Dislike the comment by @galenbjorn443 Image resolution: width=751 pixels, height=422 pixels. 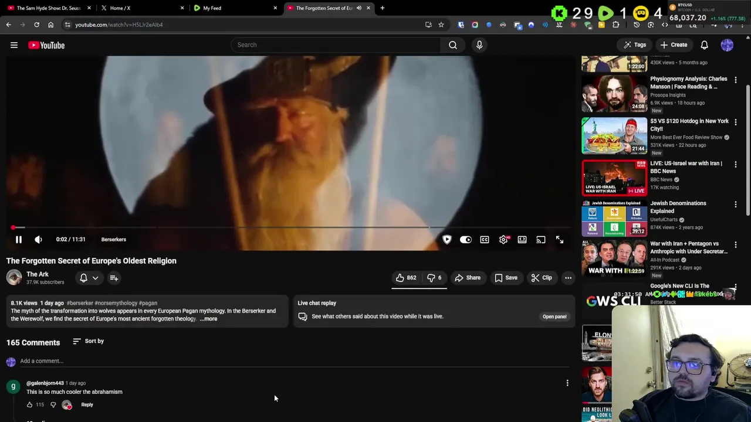53,404
